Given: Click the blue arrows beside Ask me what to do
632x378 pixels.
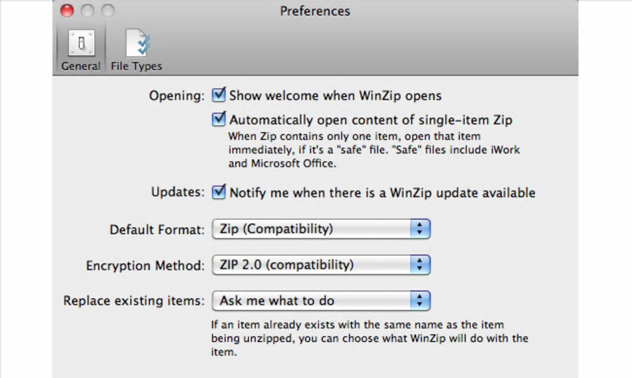Looking at the screenshot, I should (x=420, y=301).
